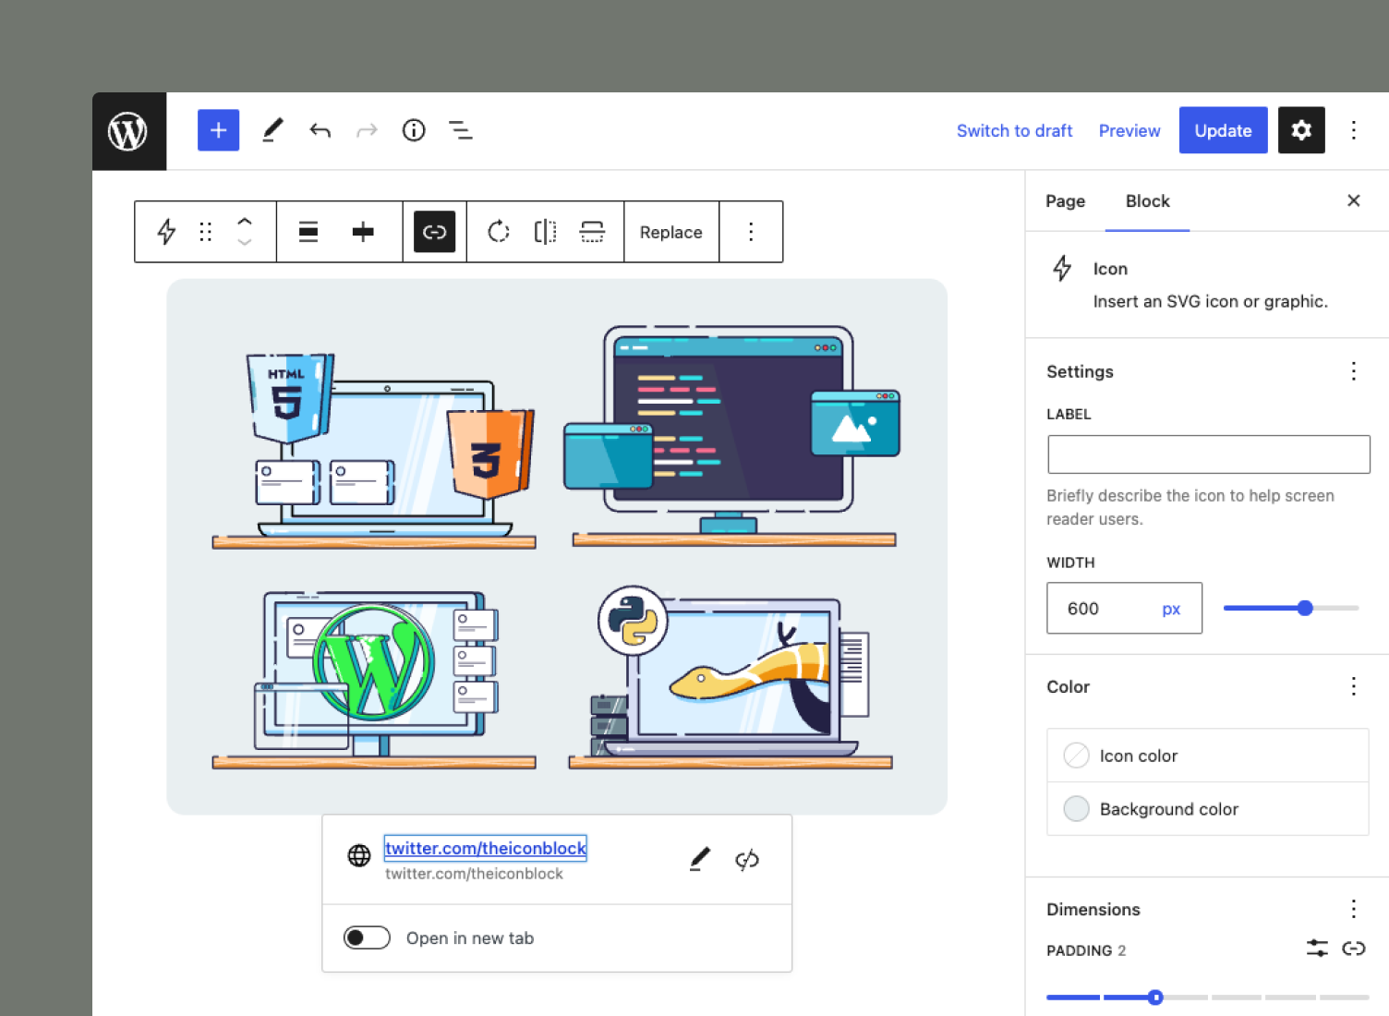
Task: Change the item justification
Action: [363, 232]
